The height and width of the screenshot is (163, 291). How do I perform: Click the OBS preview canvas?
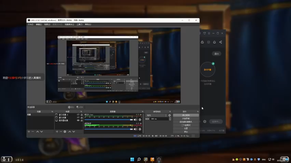[x=113, y=66]
